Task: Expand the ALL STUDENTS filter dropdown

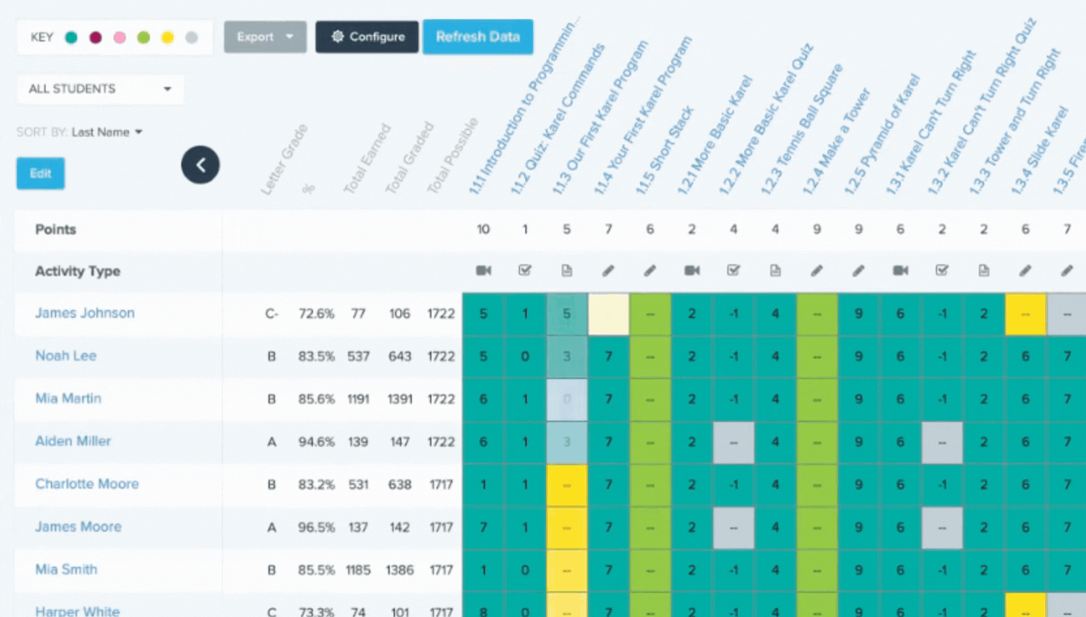Action: pyautogui.click(x=100, y=89)
